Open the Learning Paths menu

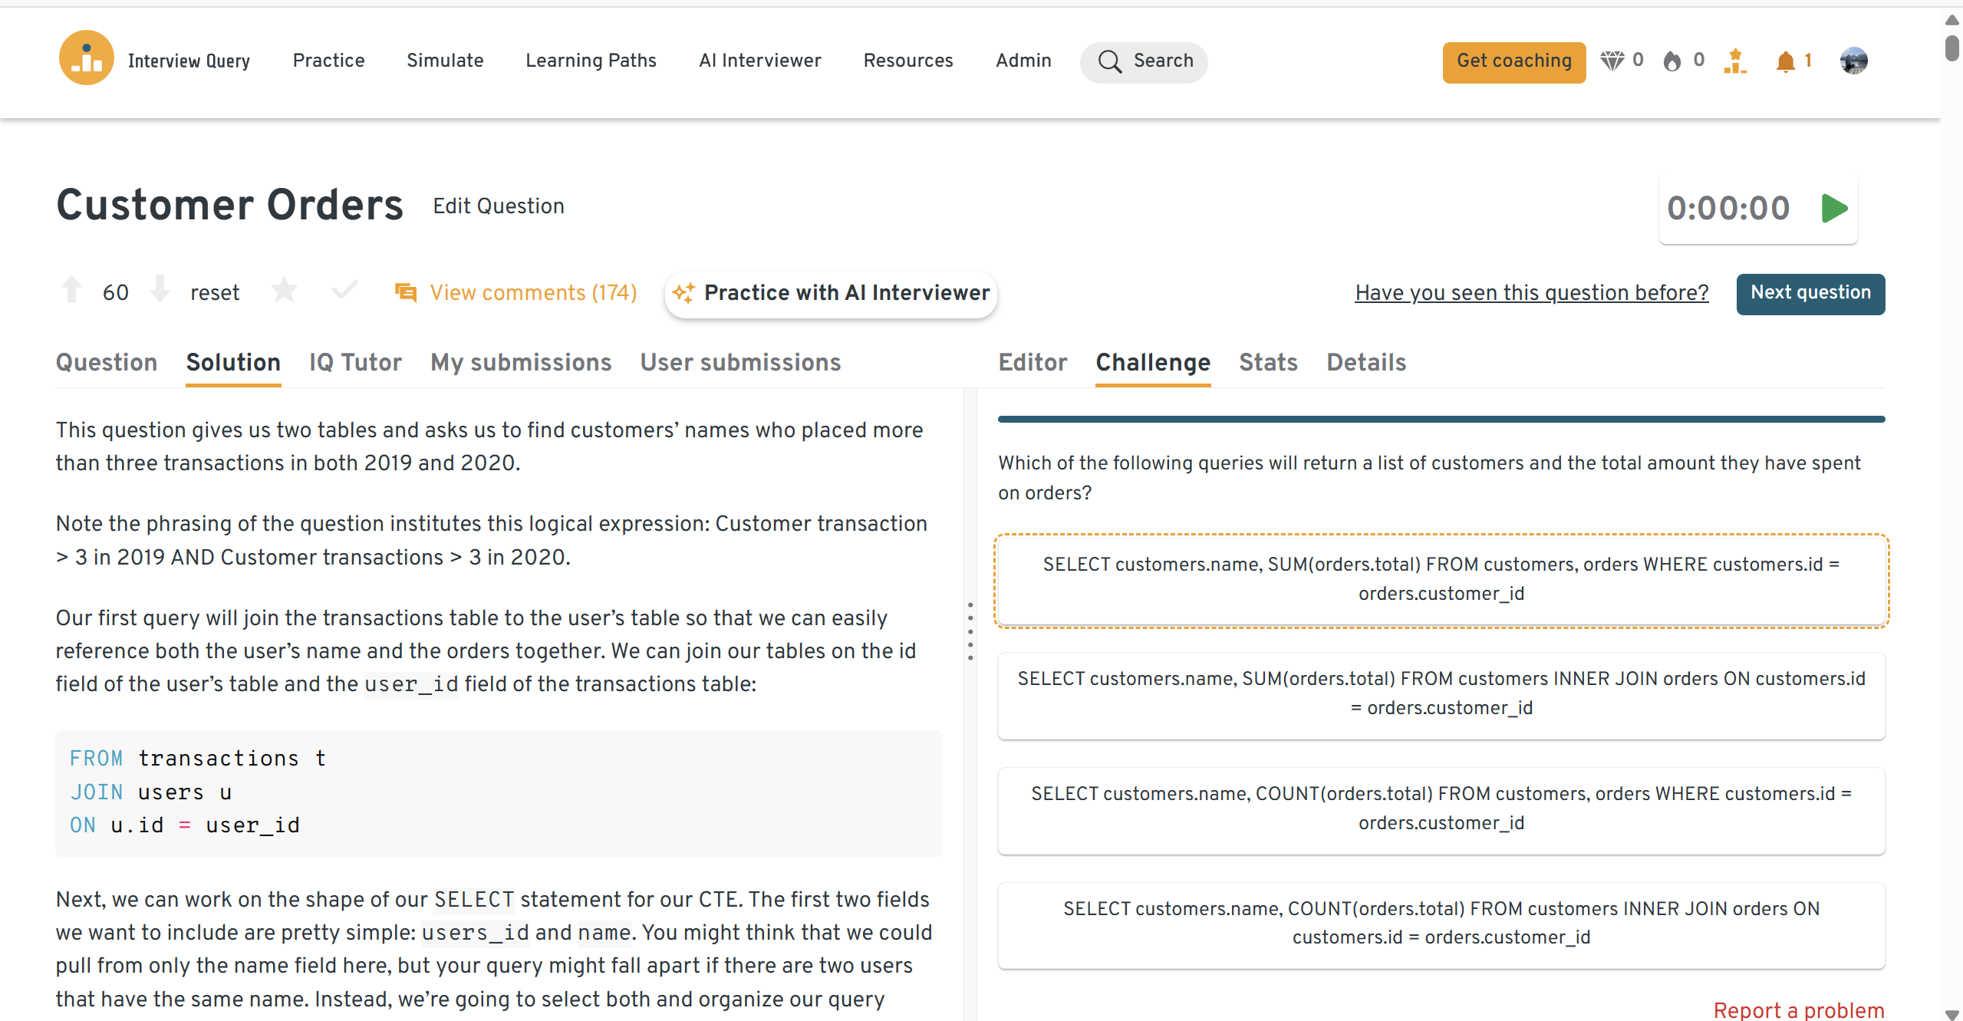[591, 61]
